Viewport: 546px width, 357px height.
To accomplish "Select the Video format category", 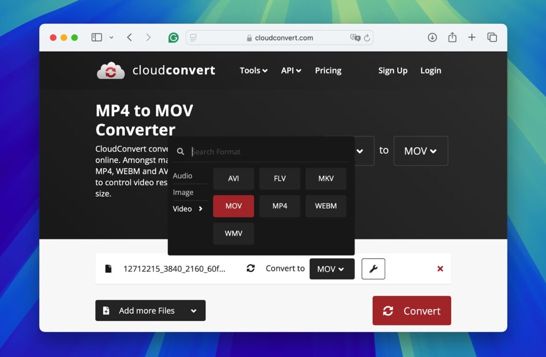I will click(187, 209).
